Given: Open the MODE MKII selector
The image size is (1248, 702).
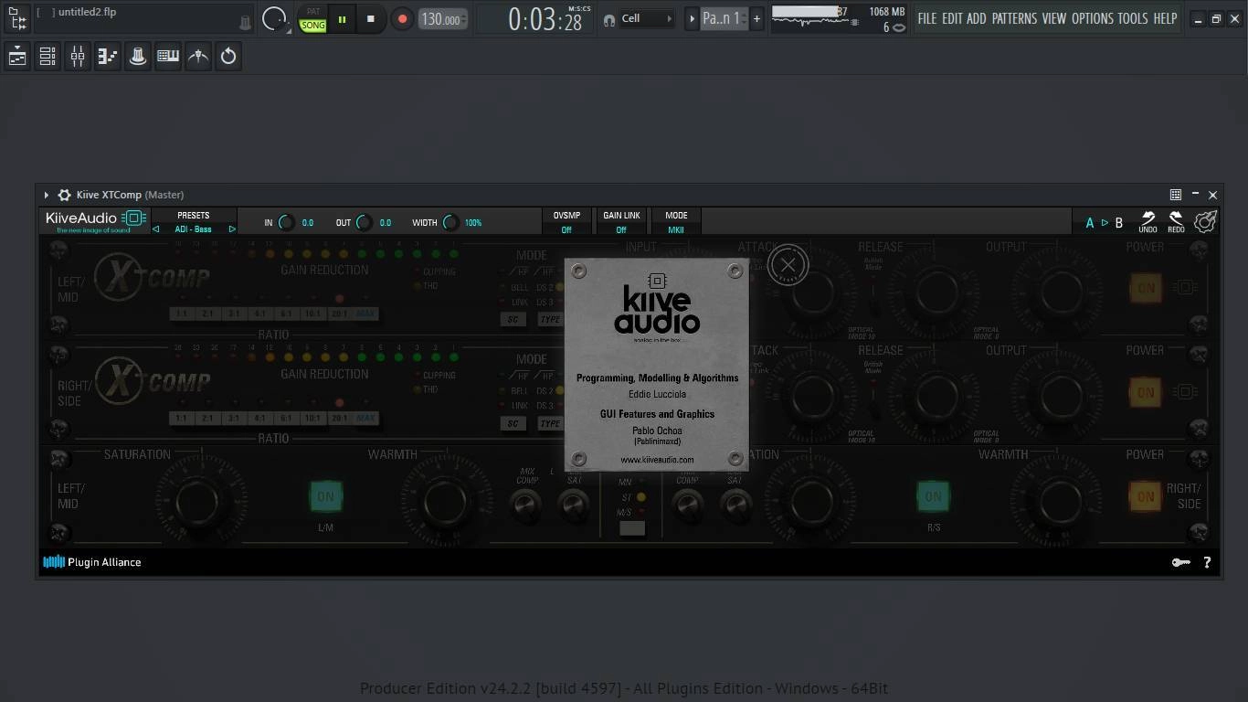Looking at the screenshot, I should [x=676, y=222].
